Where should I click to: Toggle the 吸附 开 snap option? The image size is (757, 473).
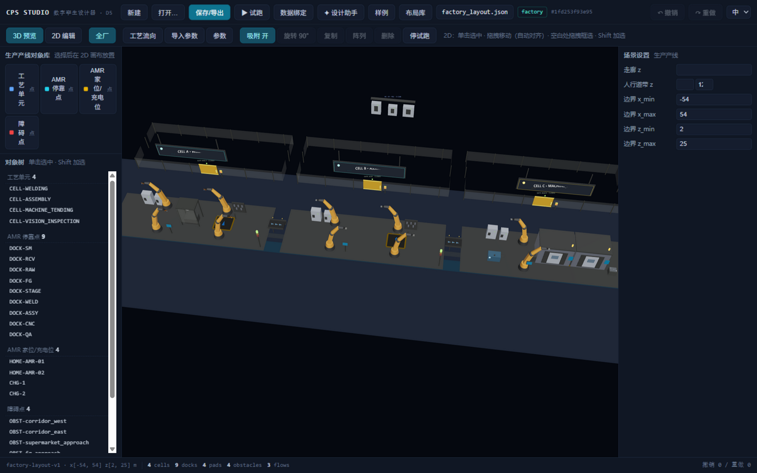coord(258,36)
